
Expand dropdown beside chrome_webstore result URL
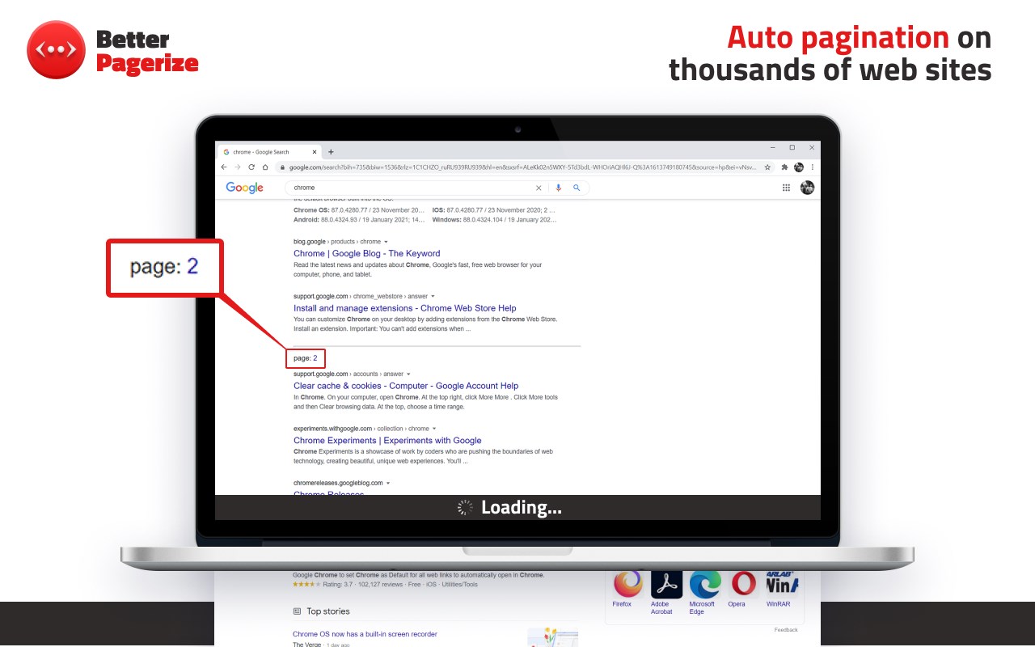(x=433, y=297)
